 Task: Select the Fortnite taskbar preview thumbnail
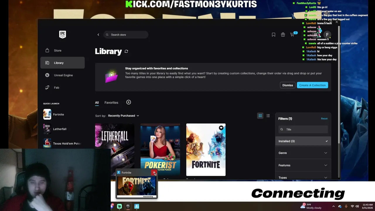tap(137, 187)
